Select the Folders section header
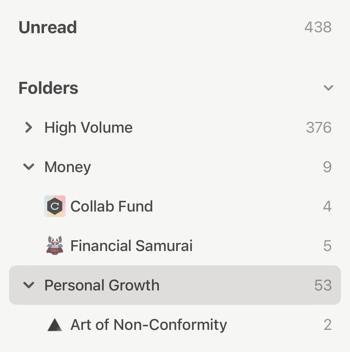 pos(48,88)
